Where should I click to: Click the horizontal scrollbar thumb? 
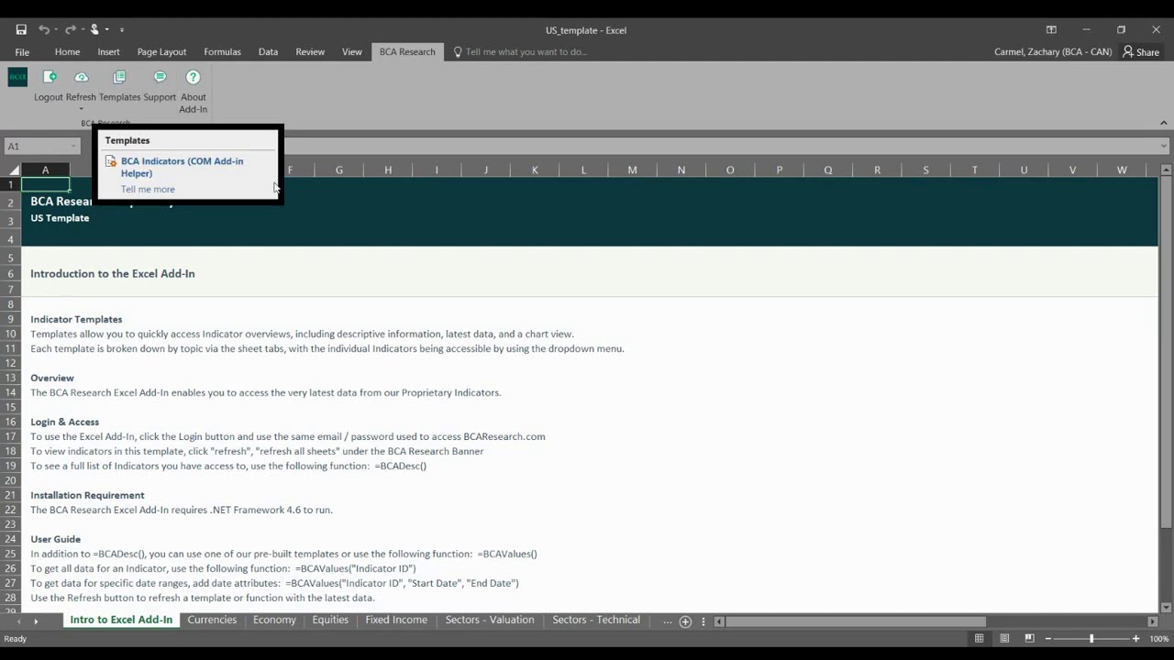856,621
